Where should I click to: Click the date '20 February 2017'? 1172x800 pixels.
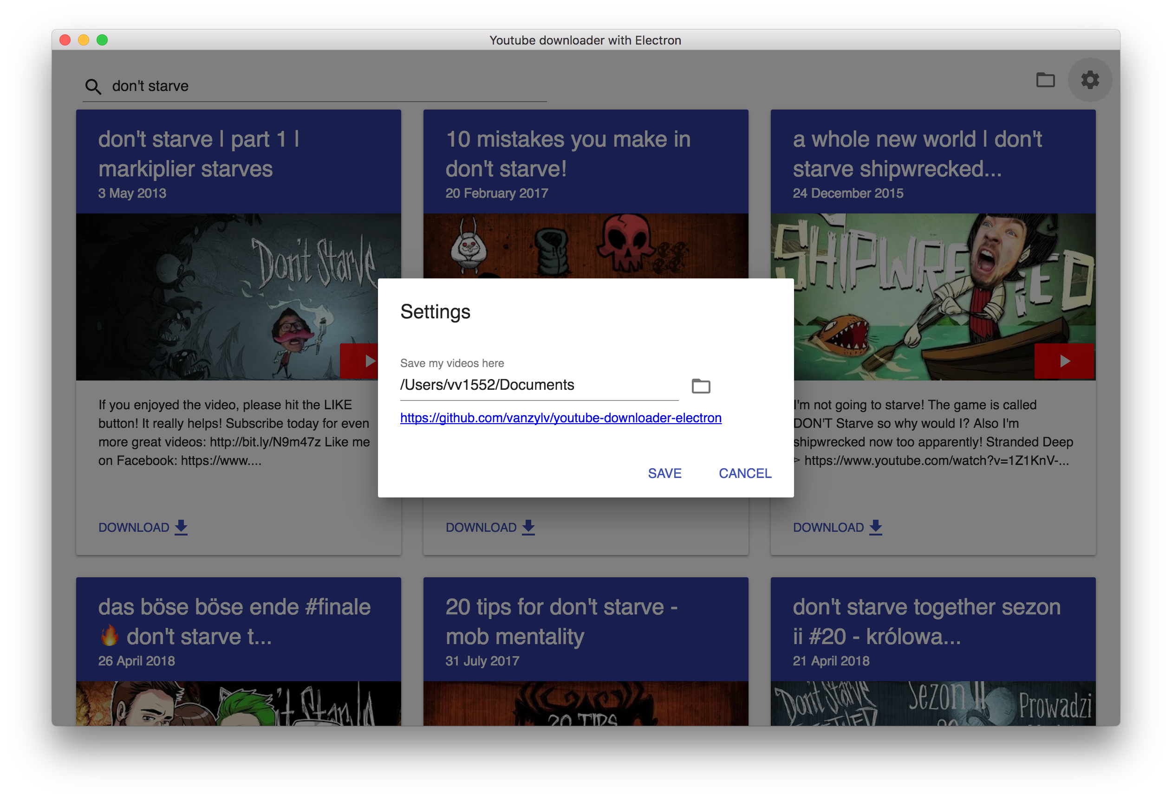tap(497, 193)
